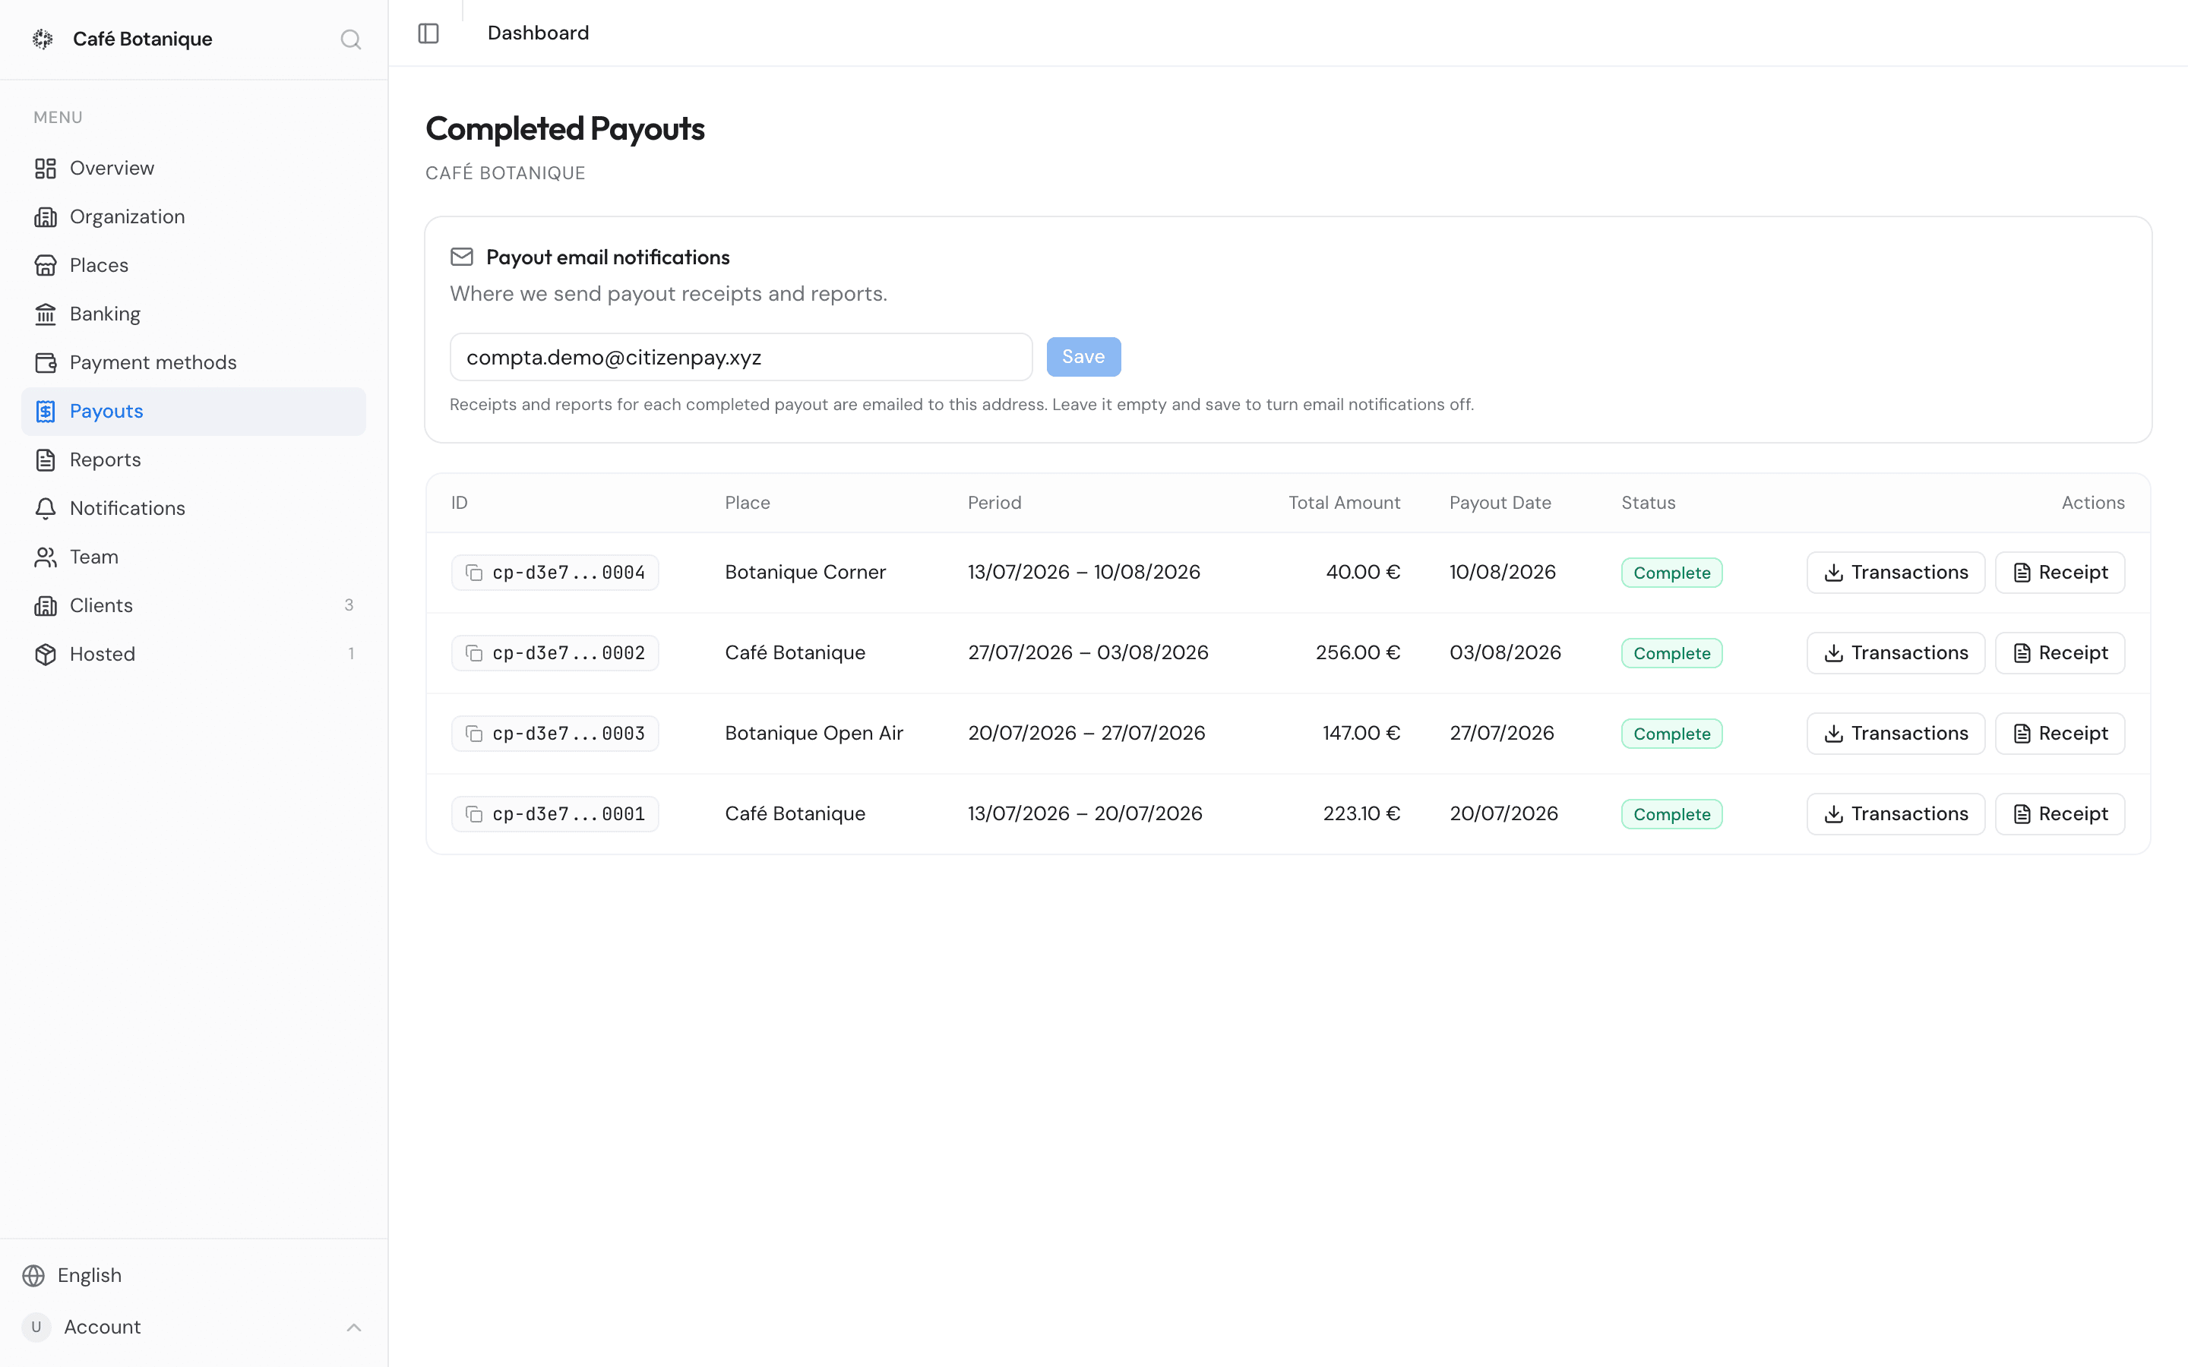
Task: Open the Clients section
Action: point(194,606)
